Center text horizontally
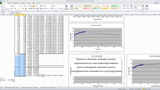The height and width of the screenshot is (90, 160). coord(31,8)
